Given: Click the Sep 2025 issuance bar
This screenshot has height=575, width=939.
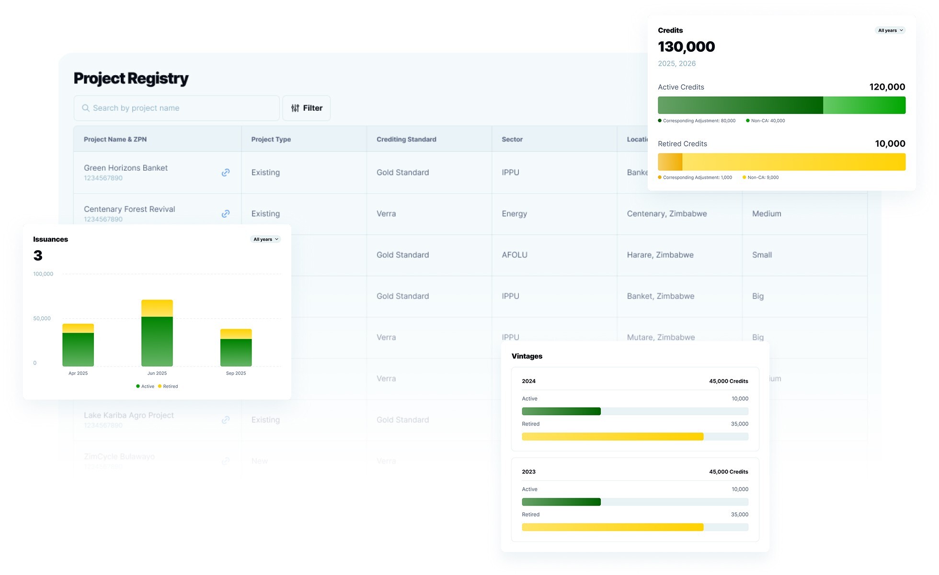Looking at the screenshot, I should (x=236, y=348).
